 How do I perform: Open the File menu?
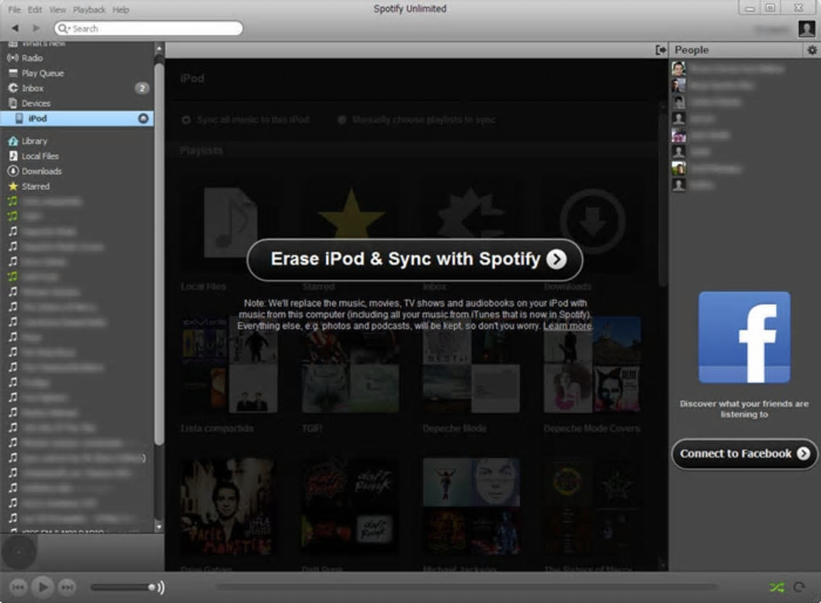click(14, 10)
